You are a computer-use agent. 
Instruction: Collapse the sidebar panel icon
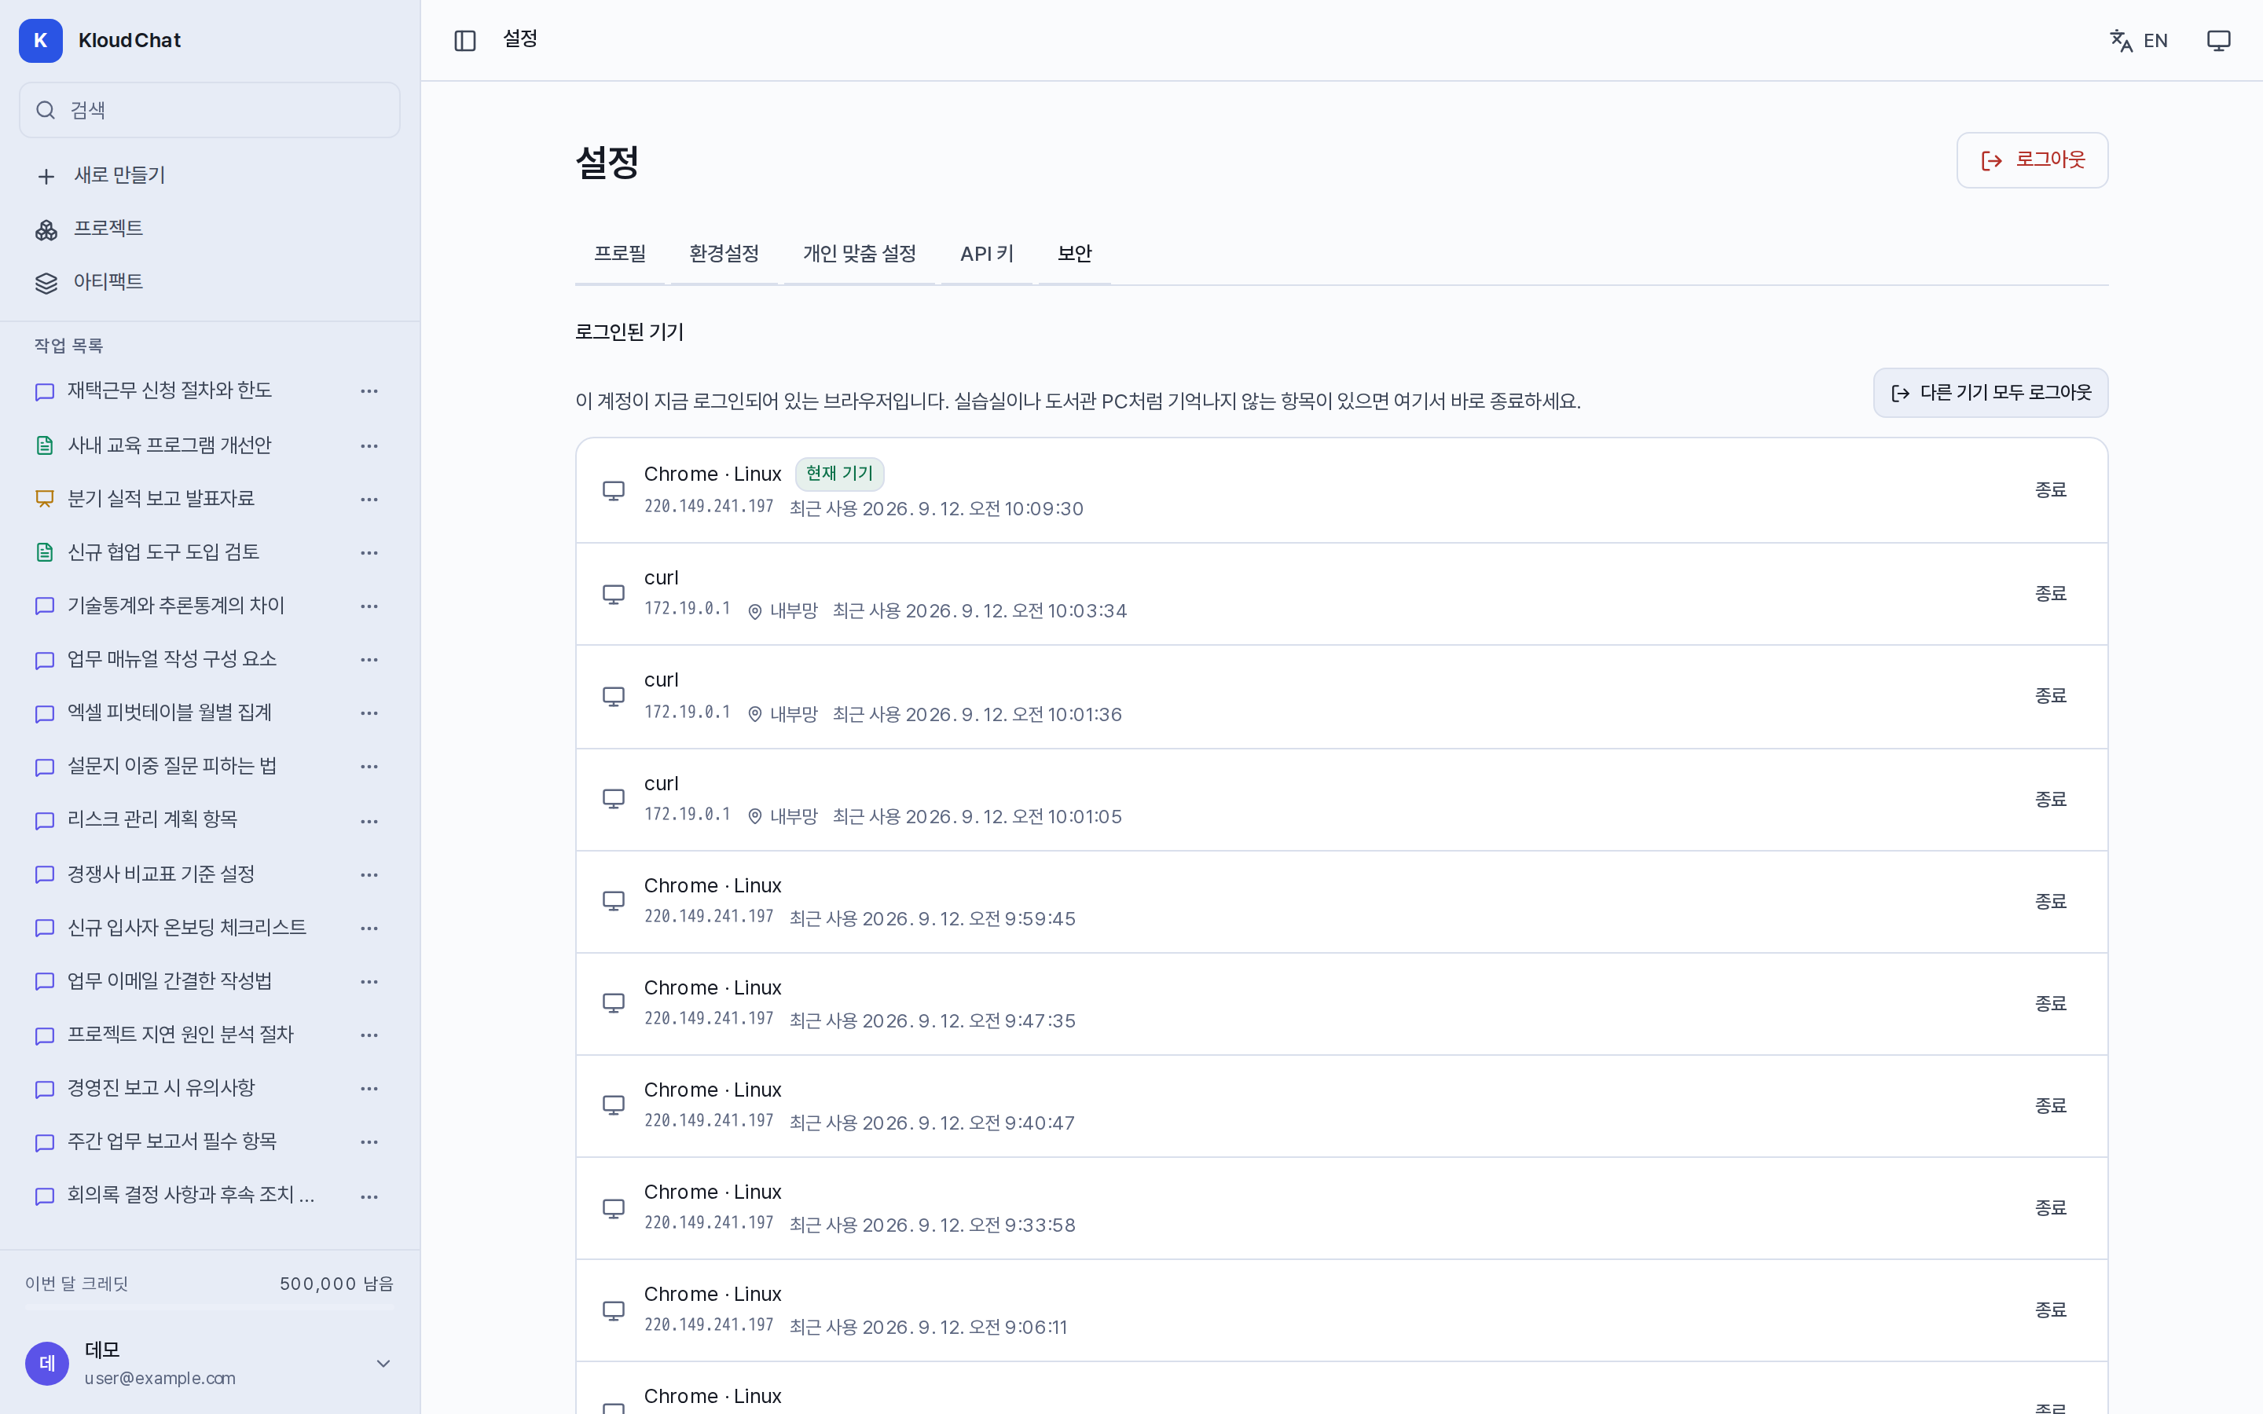click(464, 40)
